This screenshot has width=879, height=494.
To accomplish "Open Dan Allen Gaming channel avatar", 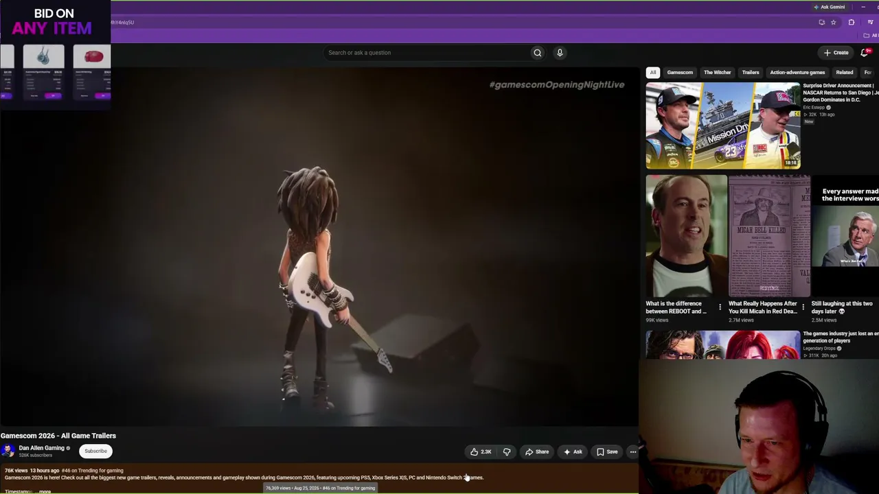I will click(x=8, y=451).
